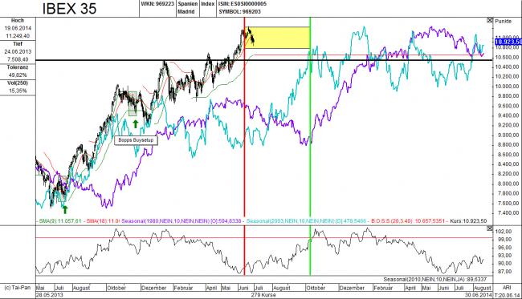Click the end date 30.06.2014

coord(478,295)
